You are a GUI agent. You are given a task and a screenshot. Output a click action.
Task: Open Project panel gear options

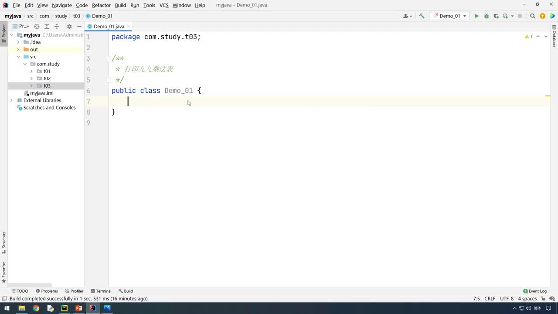coord(69,26)
